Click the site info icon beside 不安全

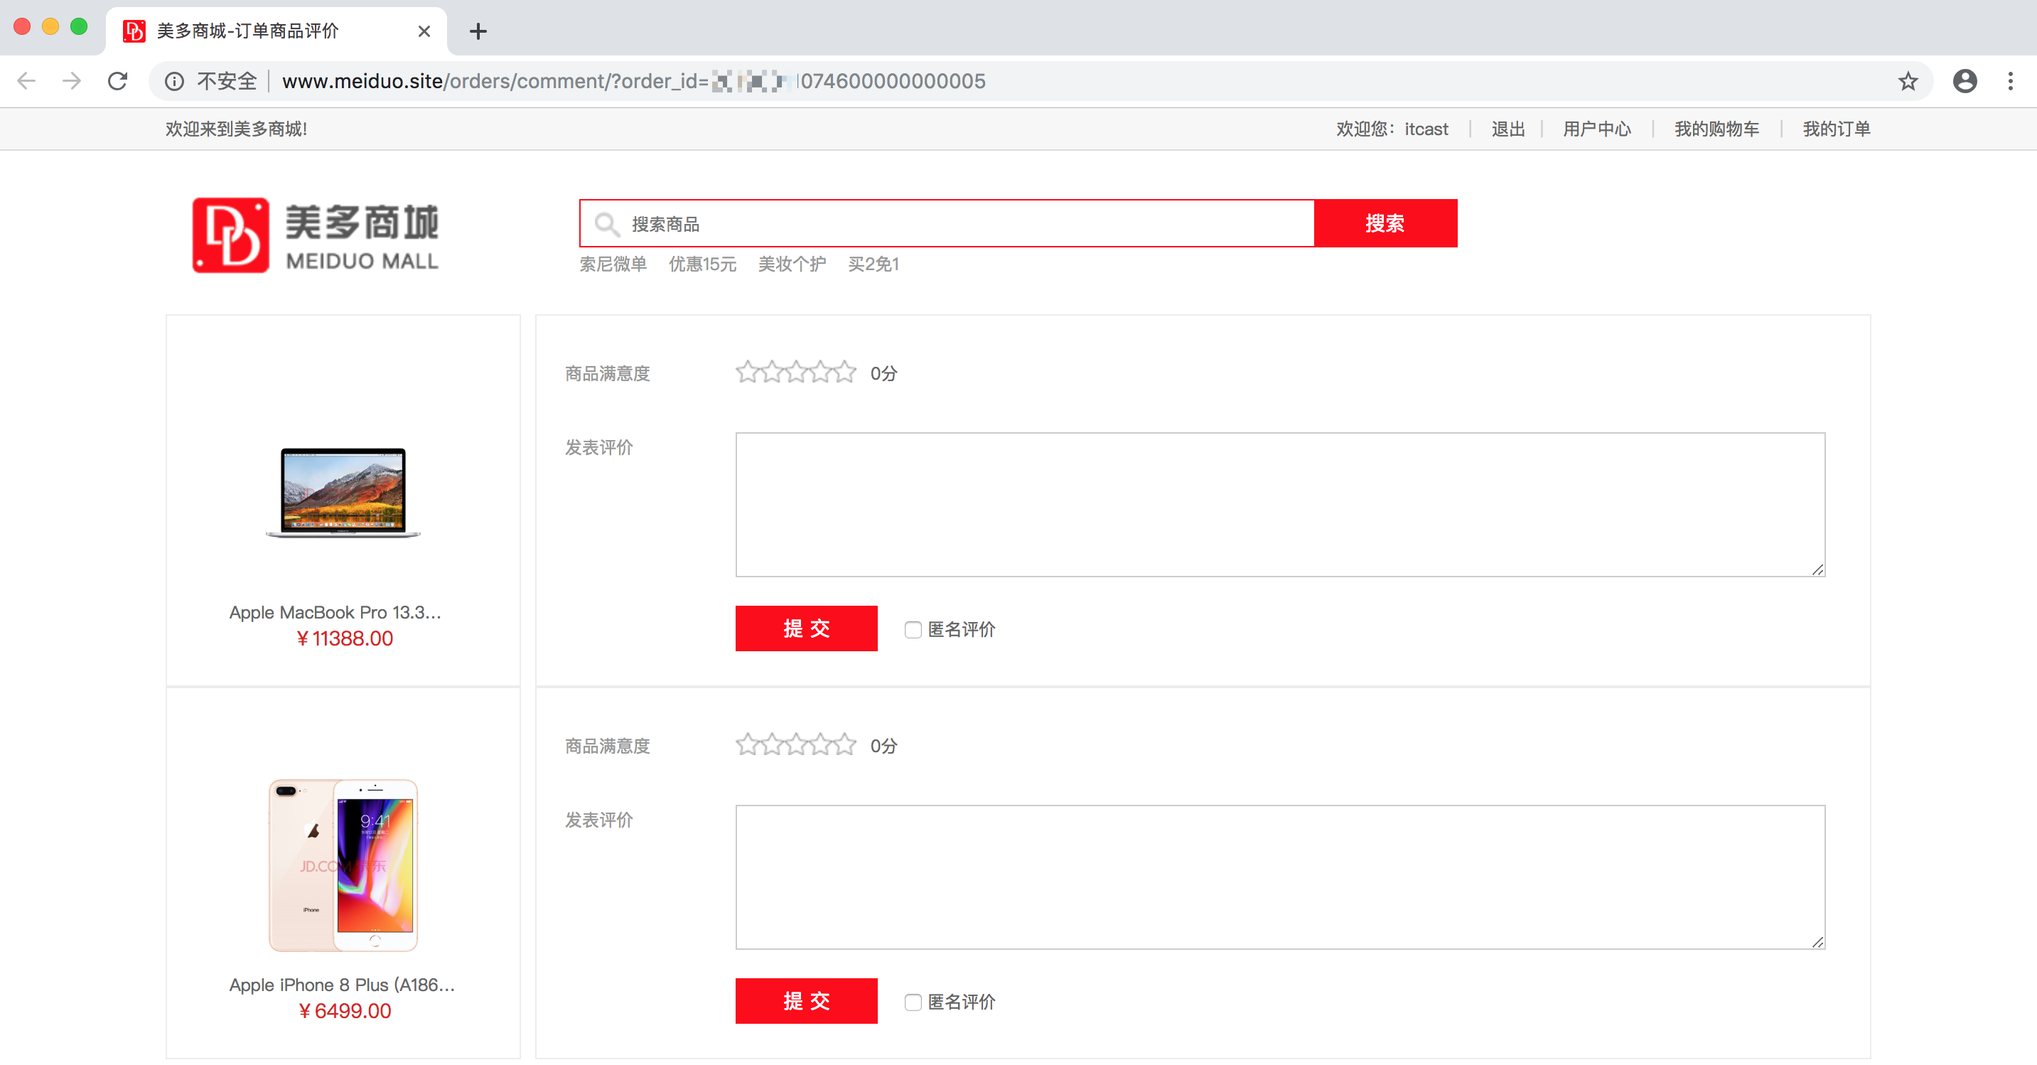pos(174,81)
